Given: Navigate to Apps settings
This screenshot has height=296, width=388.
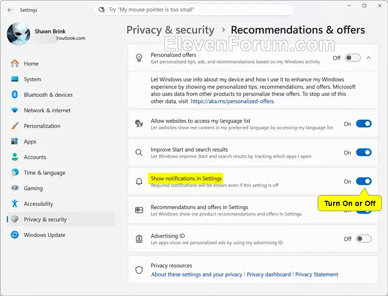Looking at the screenshot, I should tap(62, 142).
